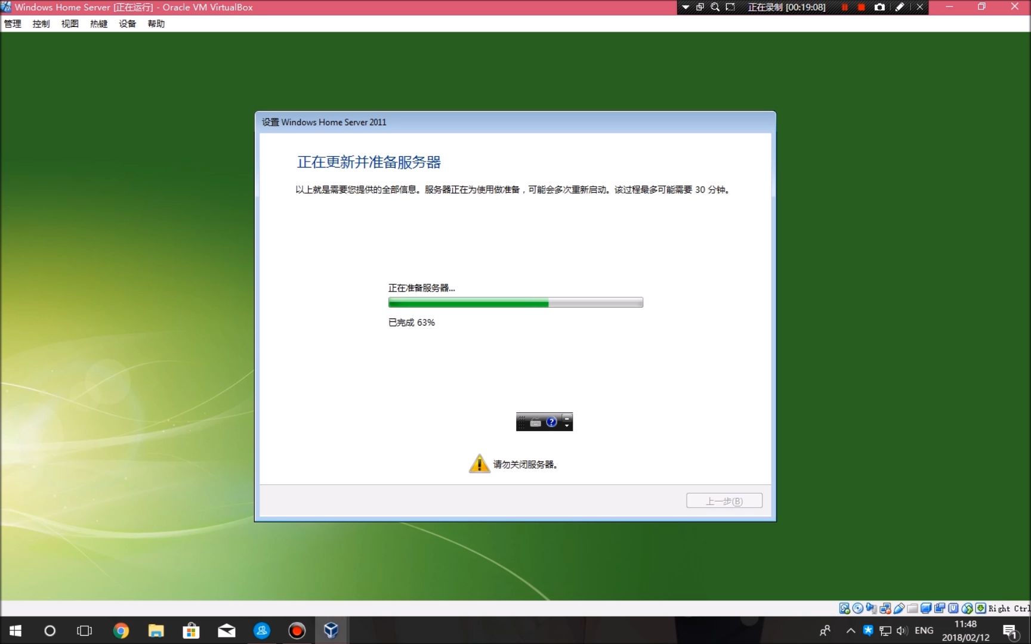Switch to VirtualBox taskbar icon
The height and width of the screenshot is (644, 1031).
pyautogui.click(x=331, y=630)
